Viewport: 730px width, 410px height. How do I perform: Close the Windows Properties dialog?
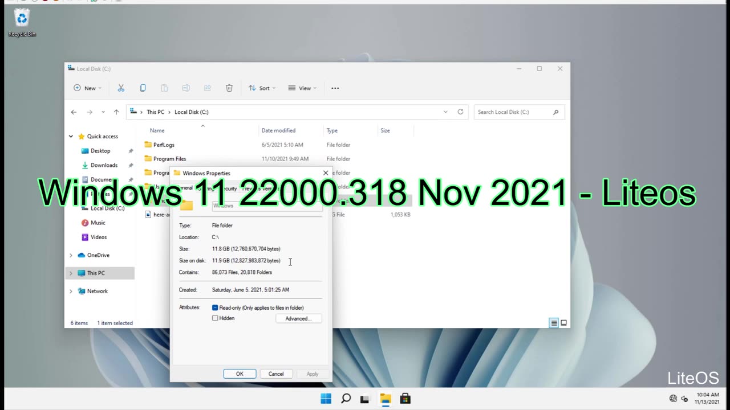[326, 173]
